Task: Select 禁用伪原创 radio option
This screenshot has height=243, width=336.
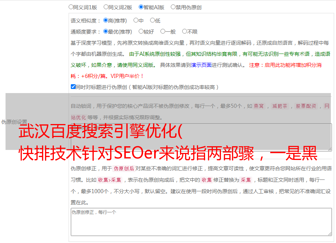Action: tap(173, 7)
